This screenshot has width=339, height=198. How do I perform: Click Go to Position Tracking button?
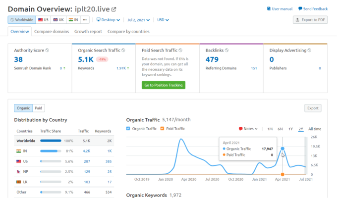coord(164,85)
